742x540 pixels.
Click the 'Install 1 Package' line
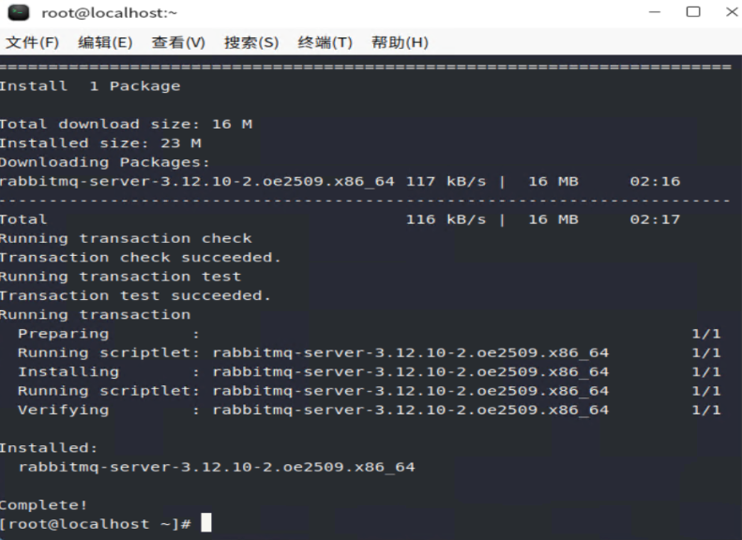point(90,86)
